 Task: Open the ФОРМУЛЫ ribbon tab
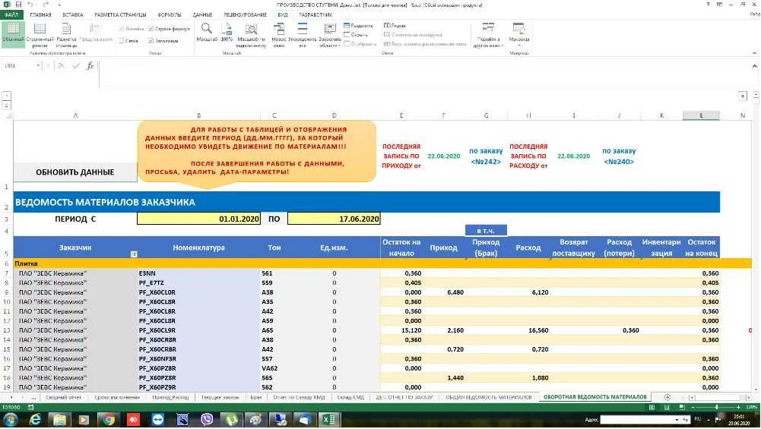170,15
